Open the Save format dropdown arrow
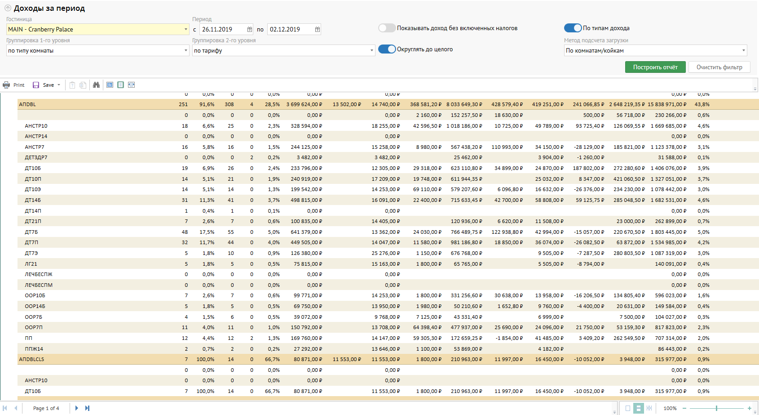This screenshot has width=759, height=415. [x=59, y=85]
